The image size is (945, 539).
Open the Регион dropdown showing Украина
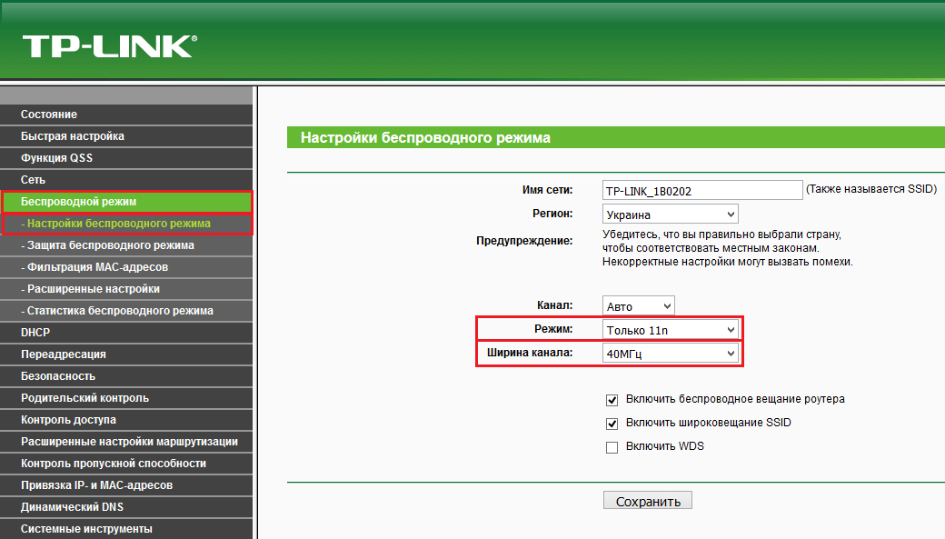click(671, 214)
